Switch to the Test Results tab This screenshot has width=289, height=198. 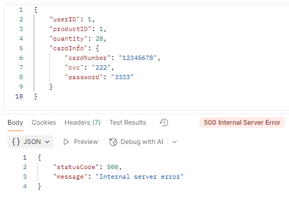coord(128,123)
